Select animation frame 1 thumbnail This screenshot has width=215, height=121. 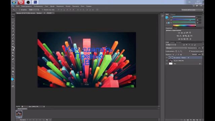19,114
